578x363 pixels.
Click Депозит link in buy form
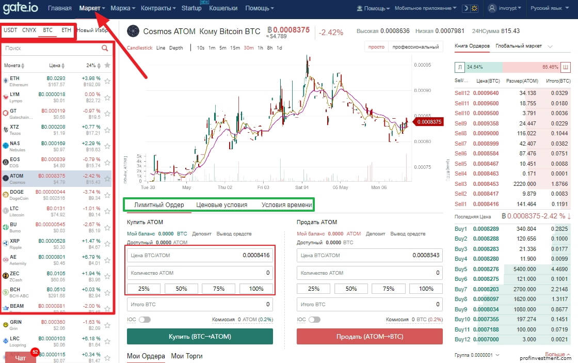202,233
